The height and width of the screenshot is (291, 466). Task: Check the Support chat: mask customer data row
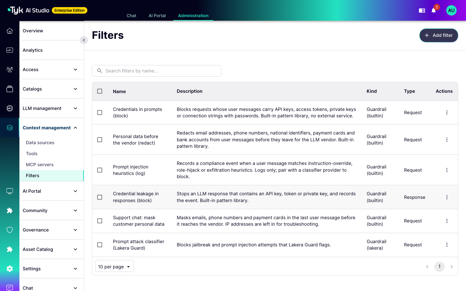100,221
